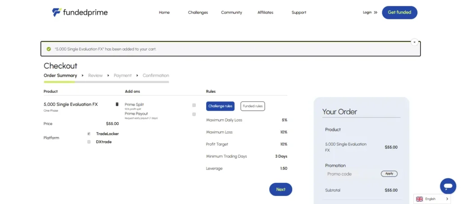
Task: Click the Payment checkout step
Action: point(122,75)
